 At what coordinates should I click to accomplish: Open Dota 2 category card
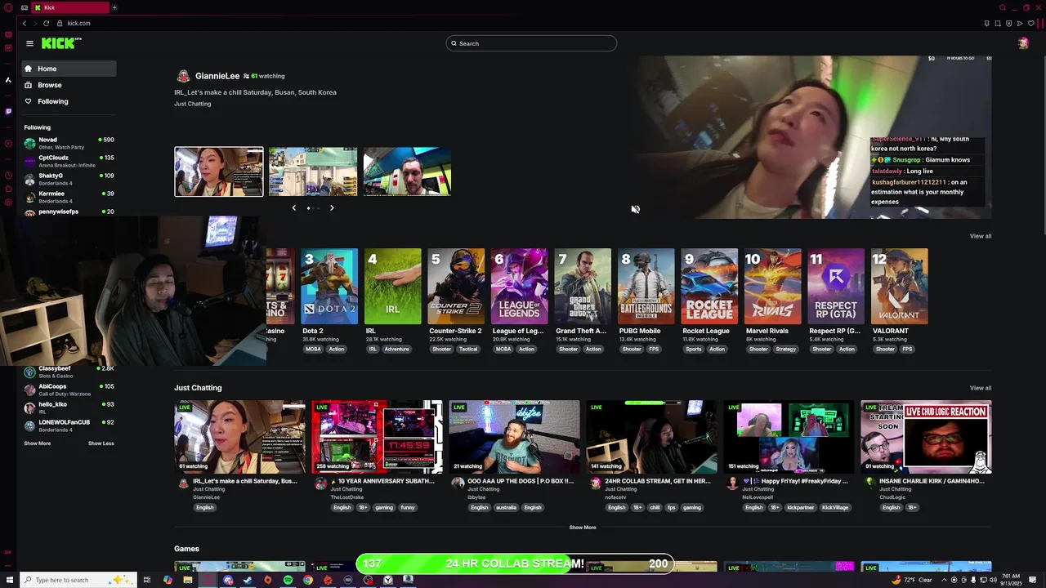click(329, 287)
